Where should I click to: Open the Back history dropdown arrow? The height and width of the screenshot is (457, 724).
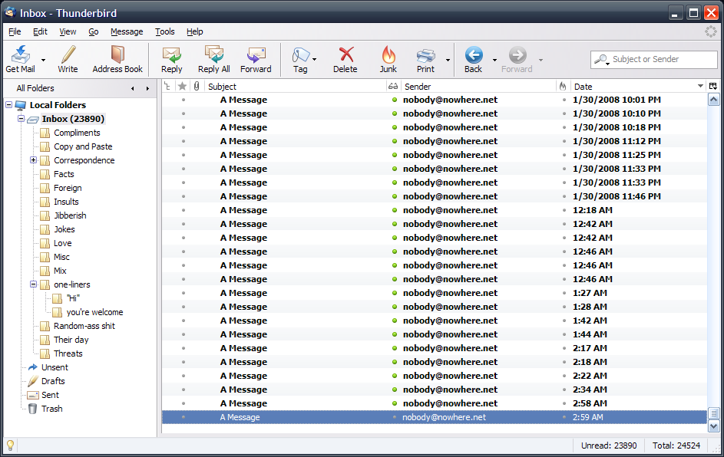[494, 60]
